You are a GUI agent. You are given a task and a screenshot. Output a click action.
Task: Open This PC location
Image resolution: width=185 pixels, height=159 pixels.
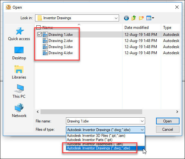pyautogui.click(x=19, y=91)
